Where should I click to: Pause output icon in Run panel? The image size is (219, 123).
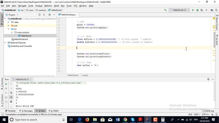(6, 93)
